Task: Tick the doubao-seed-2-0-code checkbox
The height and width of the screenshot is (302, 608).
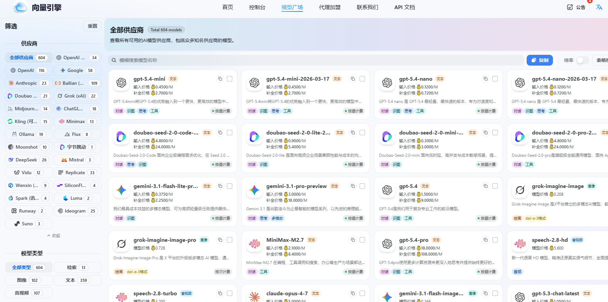Action: coord(230,133)
